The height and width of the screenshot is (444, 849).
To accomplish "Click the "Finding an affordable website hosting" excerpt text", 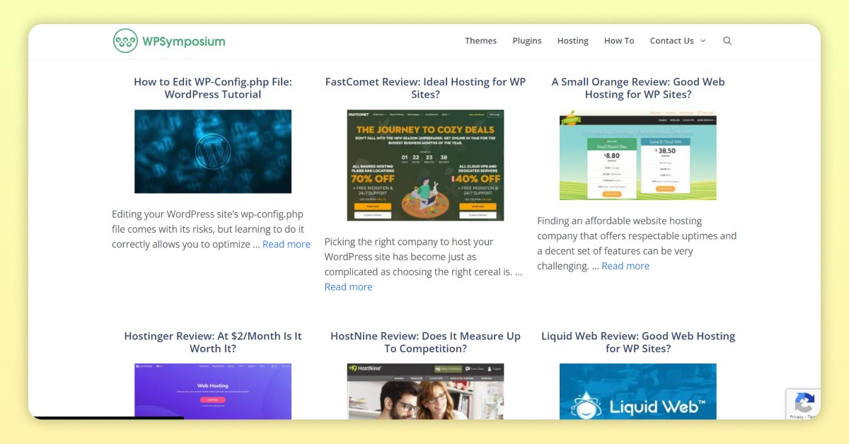I will tap(637, 244).
